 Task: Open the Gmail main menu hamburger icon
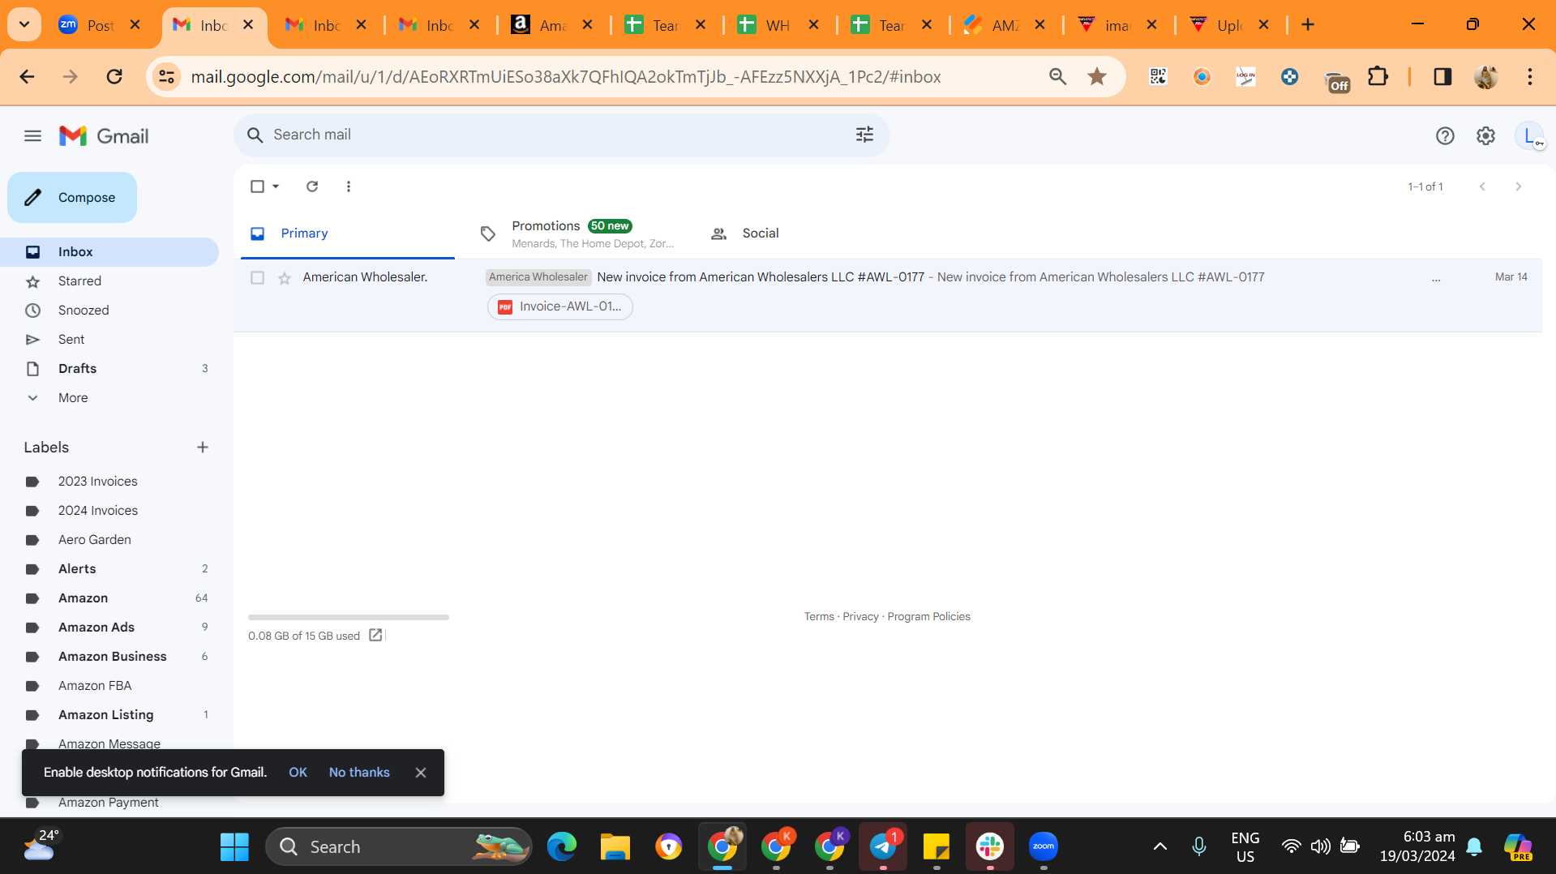[32, 136]
